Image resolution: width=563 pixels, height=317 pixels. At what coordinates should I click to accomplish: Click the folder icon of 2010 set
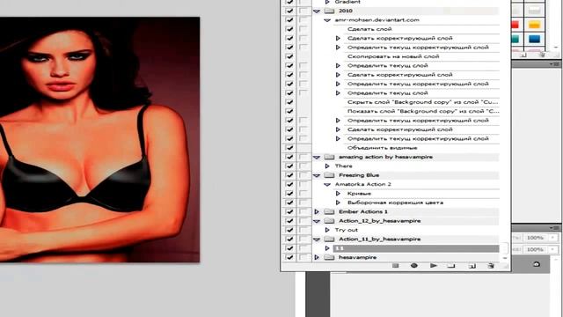329,11
